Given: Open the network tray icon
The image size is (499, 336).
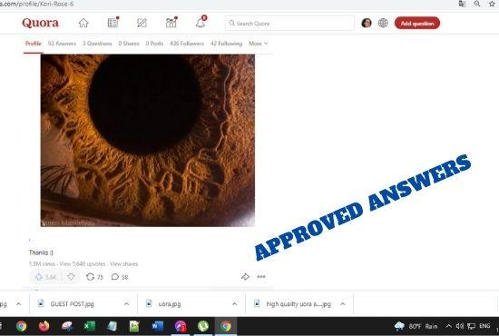Looking at the screenshot, I should click(x=471, y=326).
